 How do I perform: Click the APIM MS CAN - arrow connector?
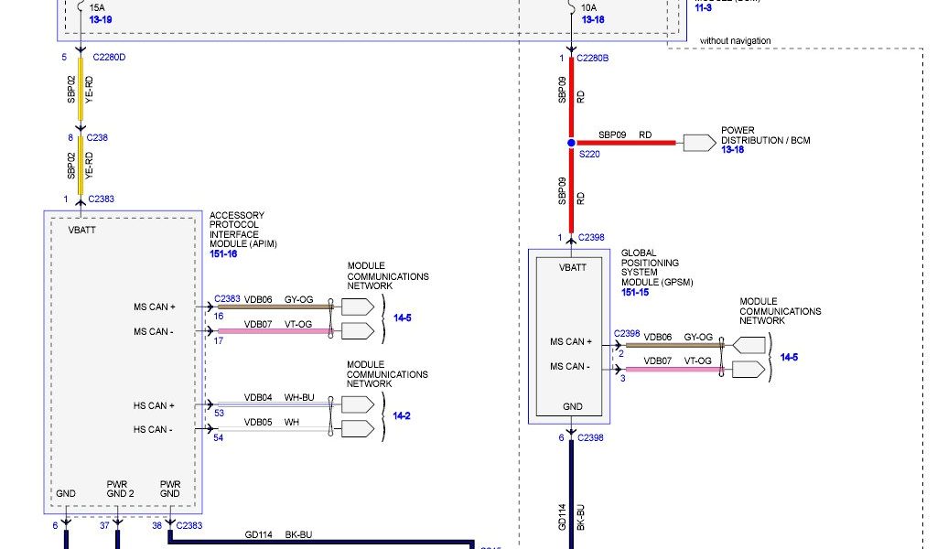pos(358,330)
